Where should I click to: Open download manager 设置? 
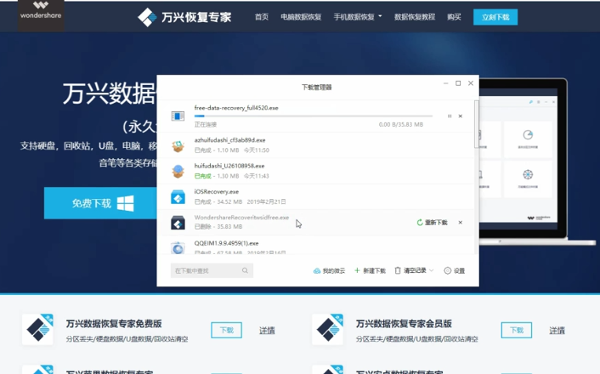pos(454,270)
